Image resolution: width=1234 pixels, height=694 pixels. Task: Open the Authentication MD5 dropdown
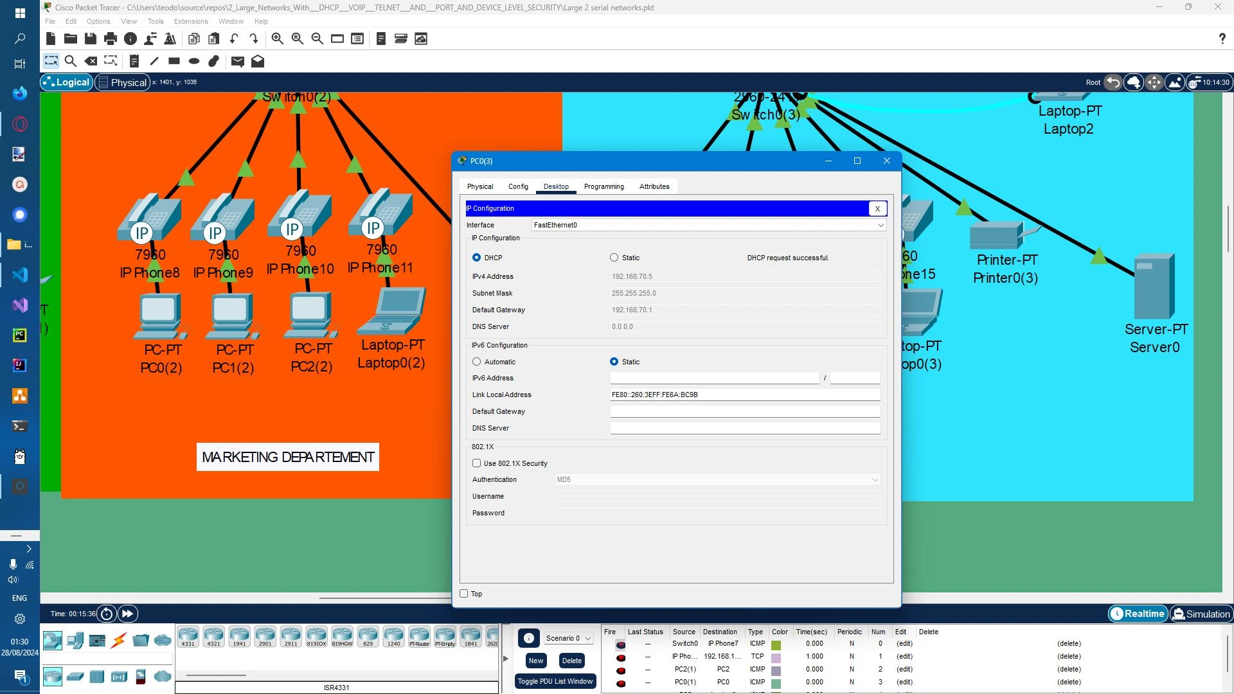(718, 479)
